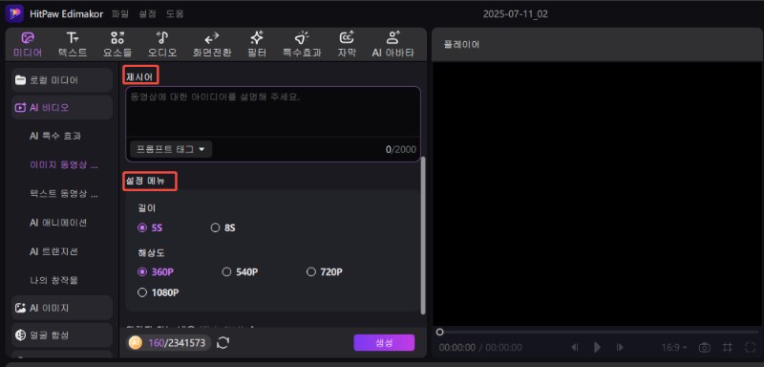The height and width of the screenshot is (367, 764).
Task: Click the 0/2000 character counter
Action: (401, 149)
